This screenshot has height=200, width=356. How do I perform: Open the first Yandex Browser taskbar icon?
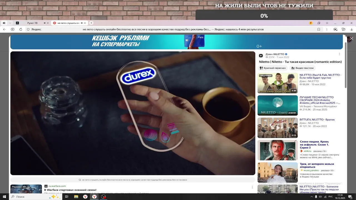pos(85,197)
